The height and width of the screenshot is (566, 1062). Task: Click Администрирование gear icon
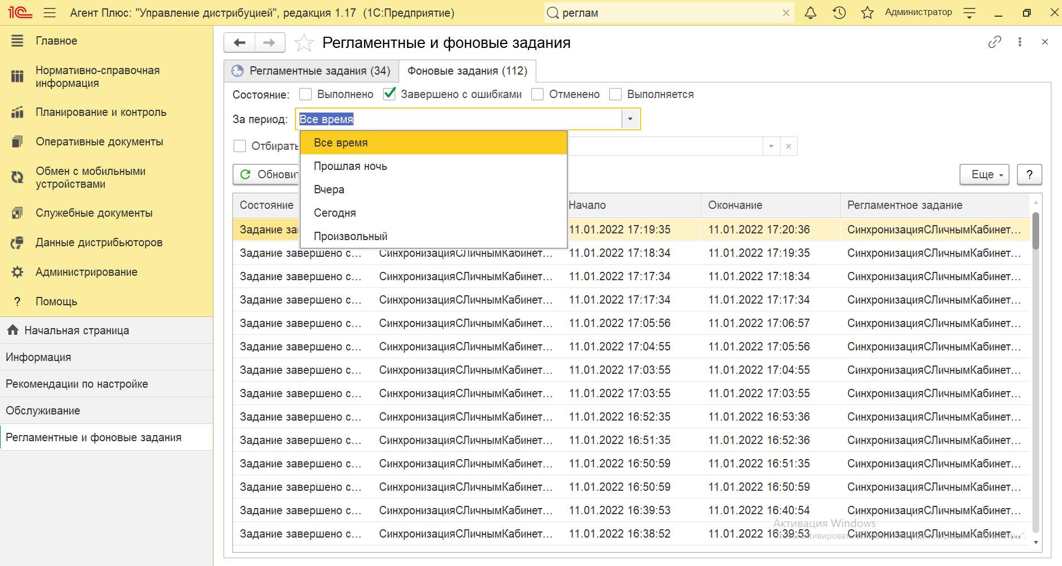tap(18, 272)
